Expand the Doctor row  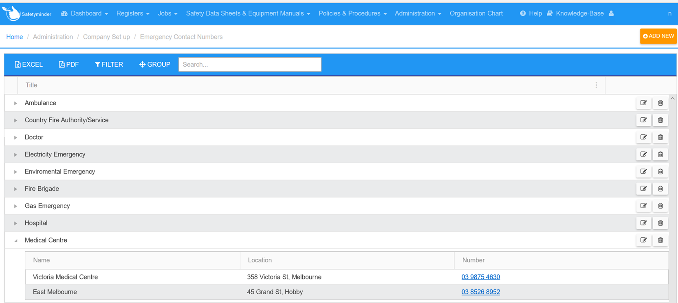point(15,137)
